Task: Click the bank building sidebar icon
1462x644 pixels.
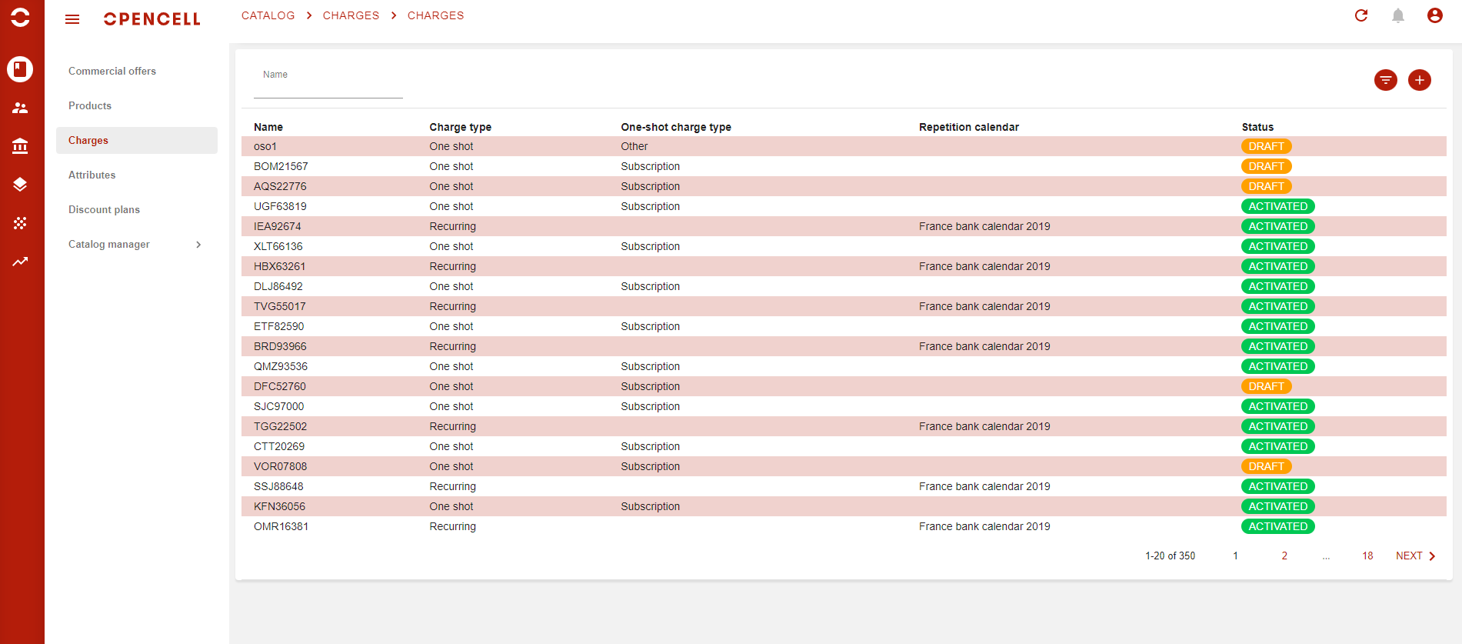Action: [20, 146]
